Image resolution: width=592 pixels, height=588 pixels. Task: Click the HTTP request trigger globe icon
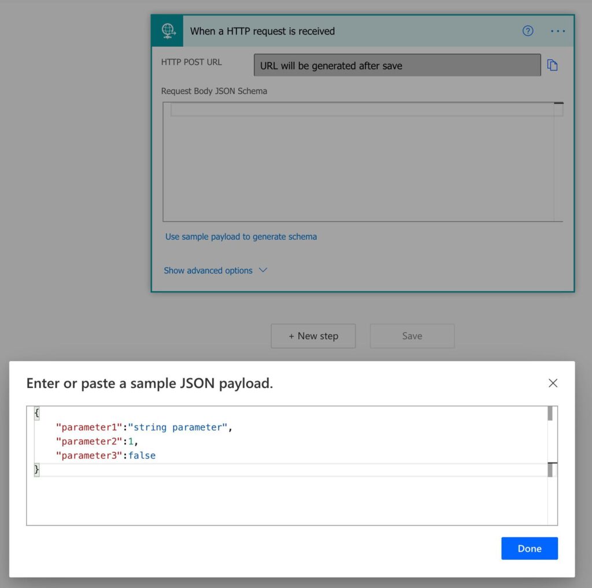click(167, 31)
